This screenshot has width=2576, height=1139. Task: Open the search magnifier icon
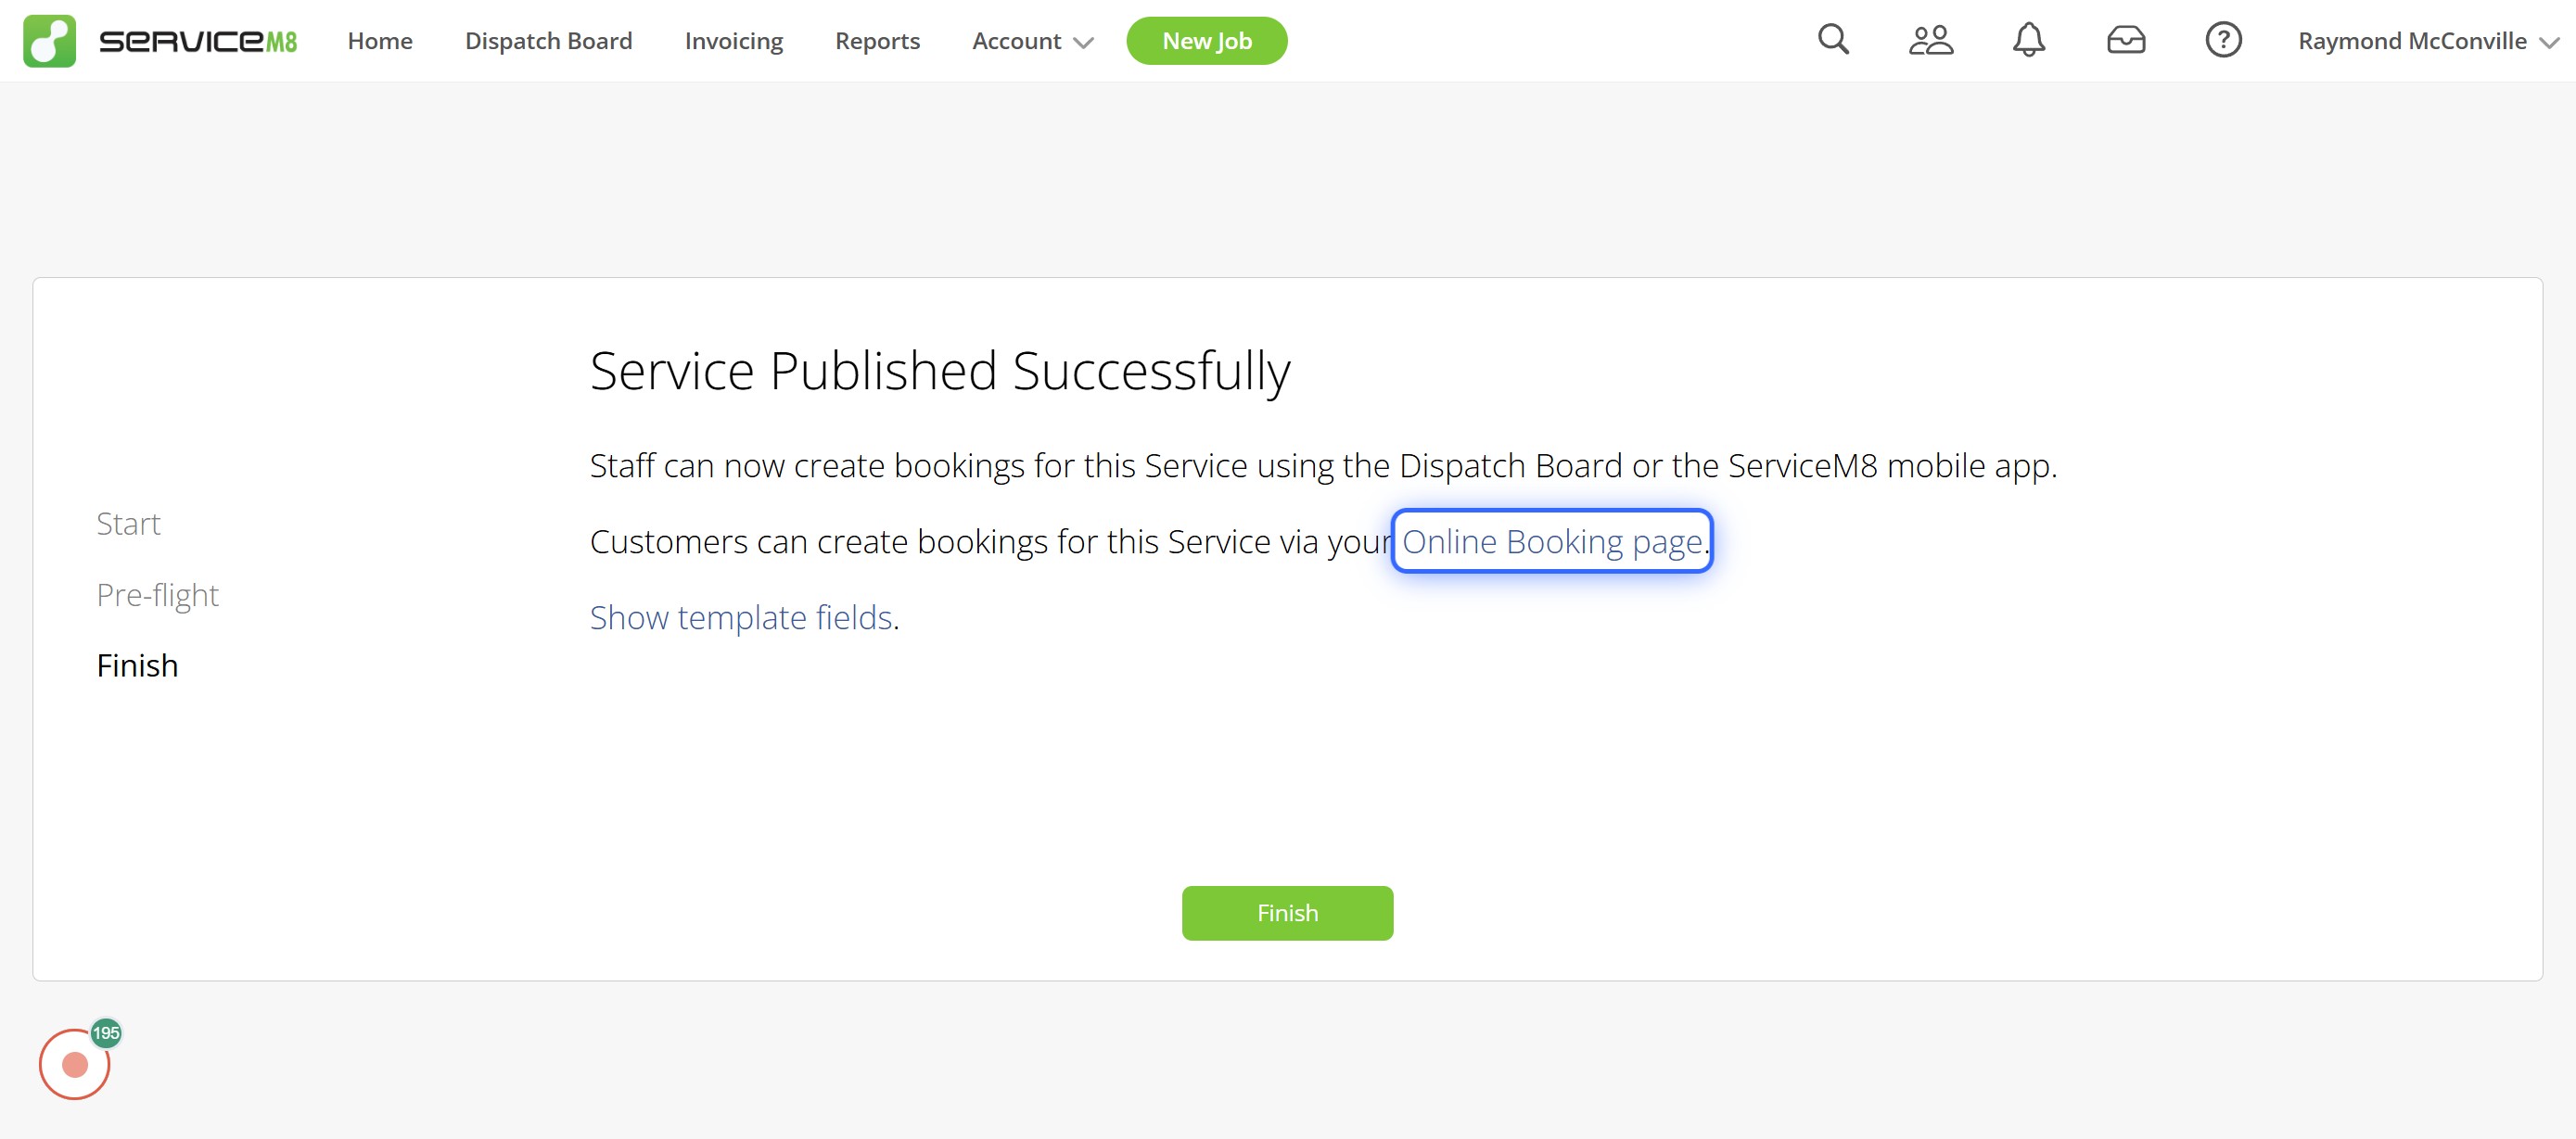[1833, 40]
